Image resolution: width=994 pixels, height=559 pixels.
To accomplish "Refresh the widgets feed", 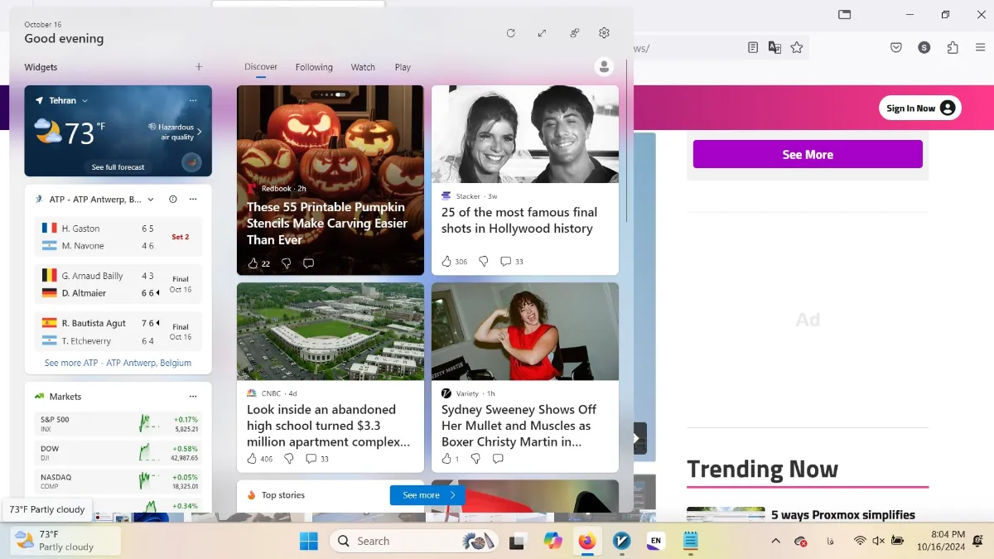I will pos(510,33).
